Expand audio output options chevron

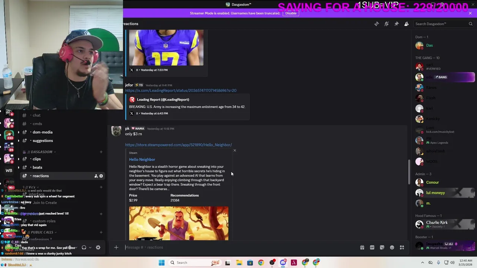click(90, 248)
